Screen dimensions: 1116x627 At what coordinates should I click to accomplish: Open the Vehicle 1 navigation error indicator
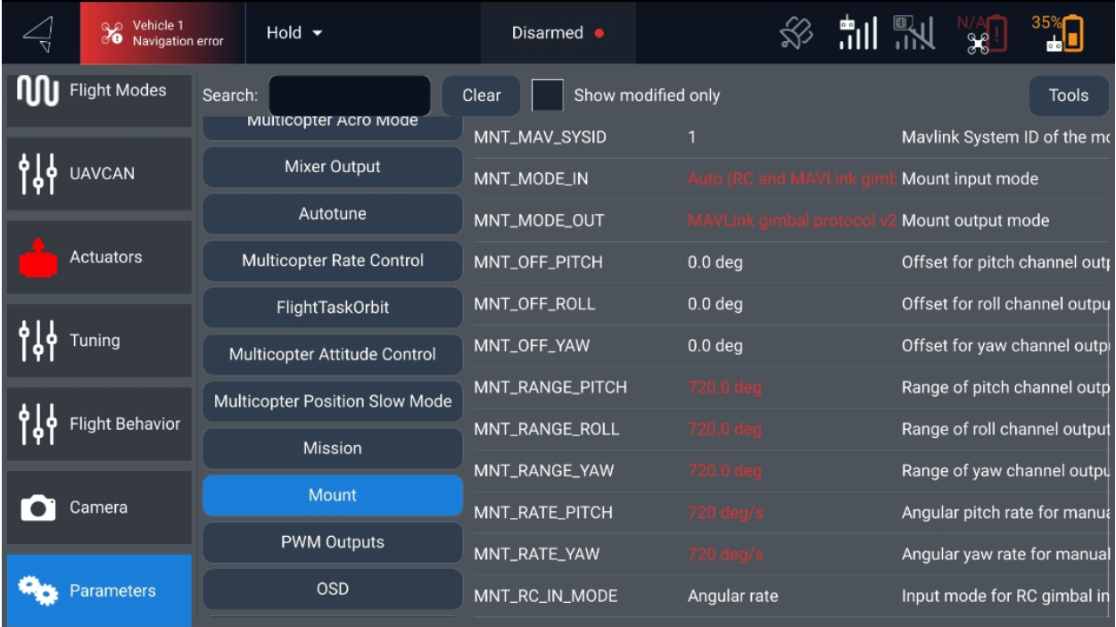(161, 33)
